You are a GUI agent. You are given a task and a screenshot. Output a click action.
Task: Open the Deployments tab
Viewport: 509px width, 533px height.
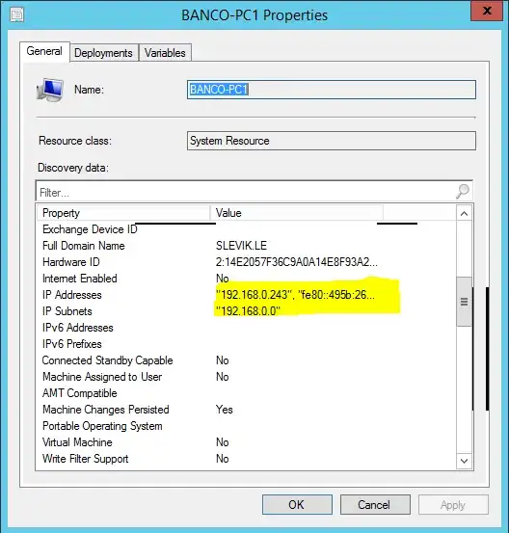tap(104, 53)
